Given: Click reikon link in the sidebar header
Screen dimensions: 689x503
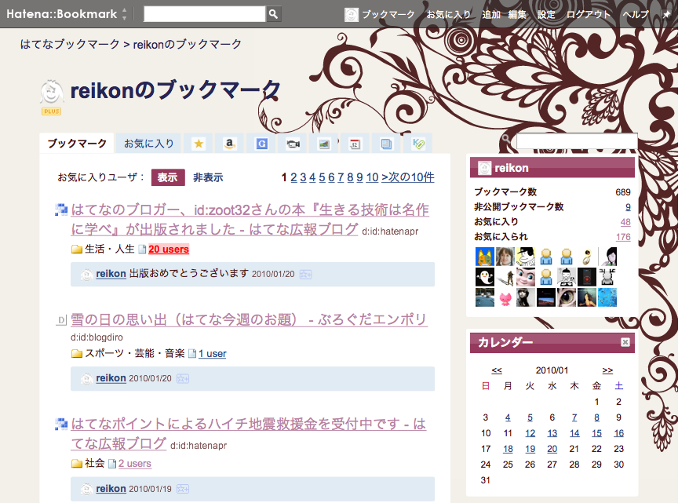Looking at the screenshot, I should (512, 168).
